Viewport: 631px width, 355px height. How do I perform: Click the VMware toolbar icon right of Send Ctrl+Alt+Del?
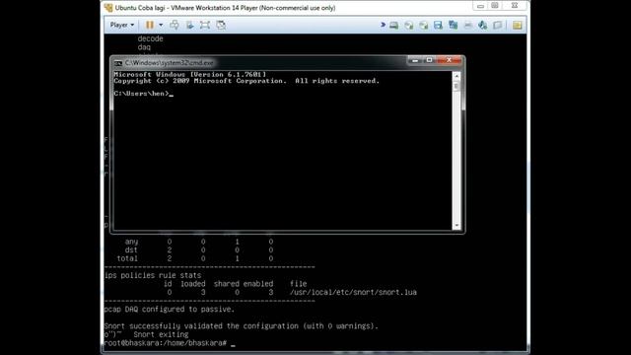point(189,25)
